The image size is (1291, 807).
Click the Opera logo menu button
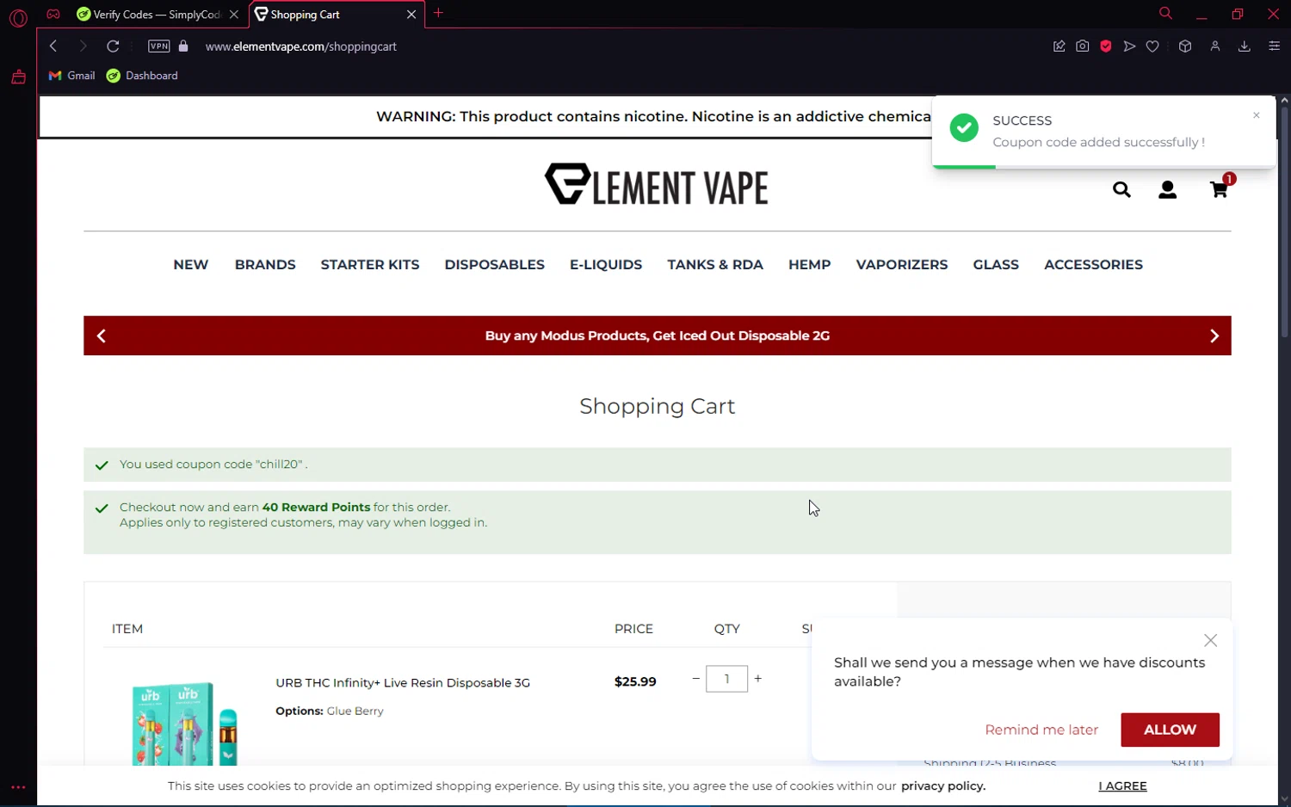tap(18, 17)
